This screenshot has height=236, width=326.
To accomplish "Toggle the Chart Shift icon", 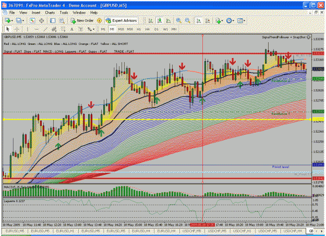I will click(208, 20).
